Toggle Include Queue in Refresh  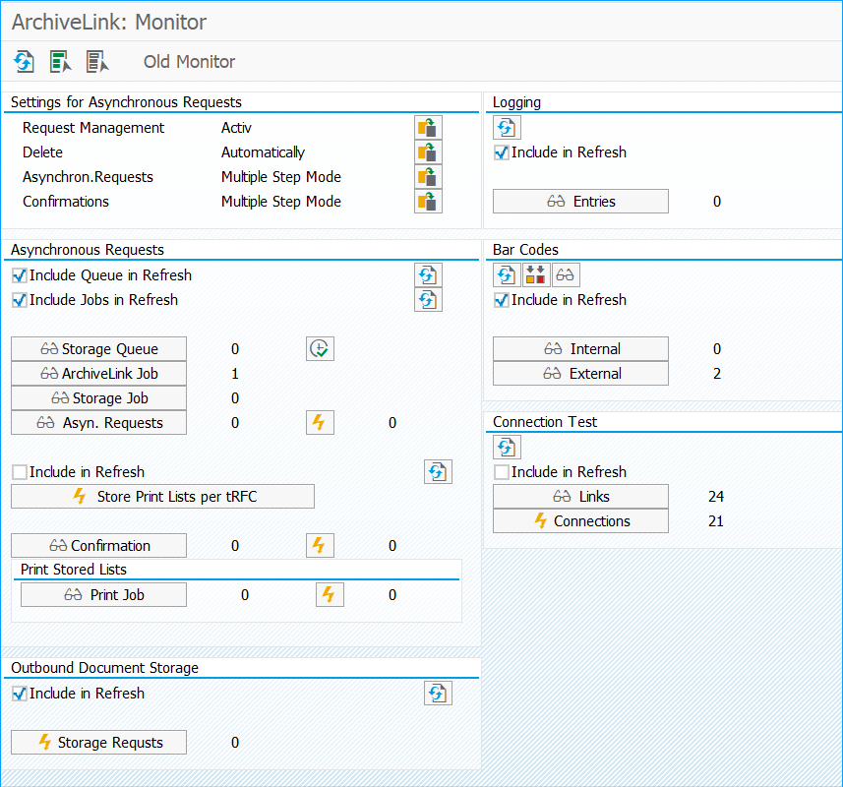tap(20, 275)
